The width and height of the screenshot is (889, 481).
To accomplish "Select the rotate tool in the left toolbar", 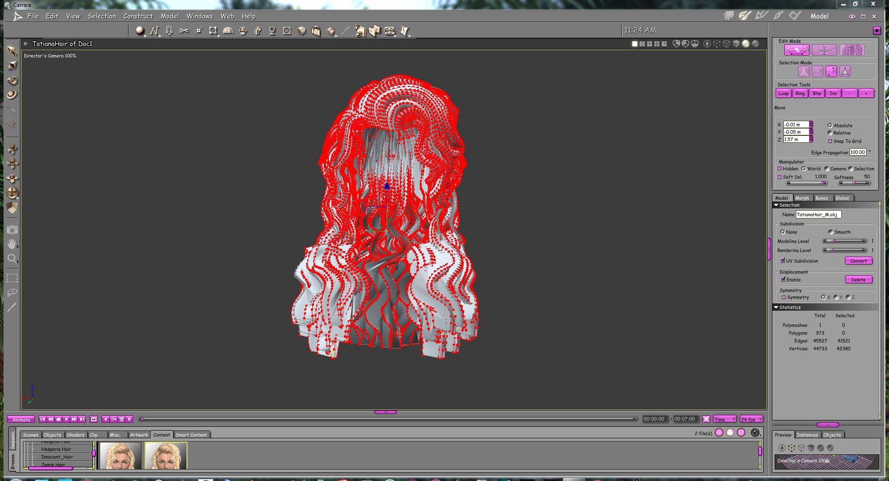I will 12,80.
